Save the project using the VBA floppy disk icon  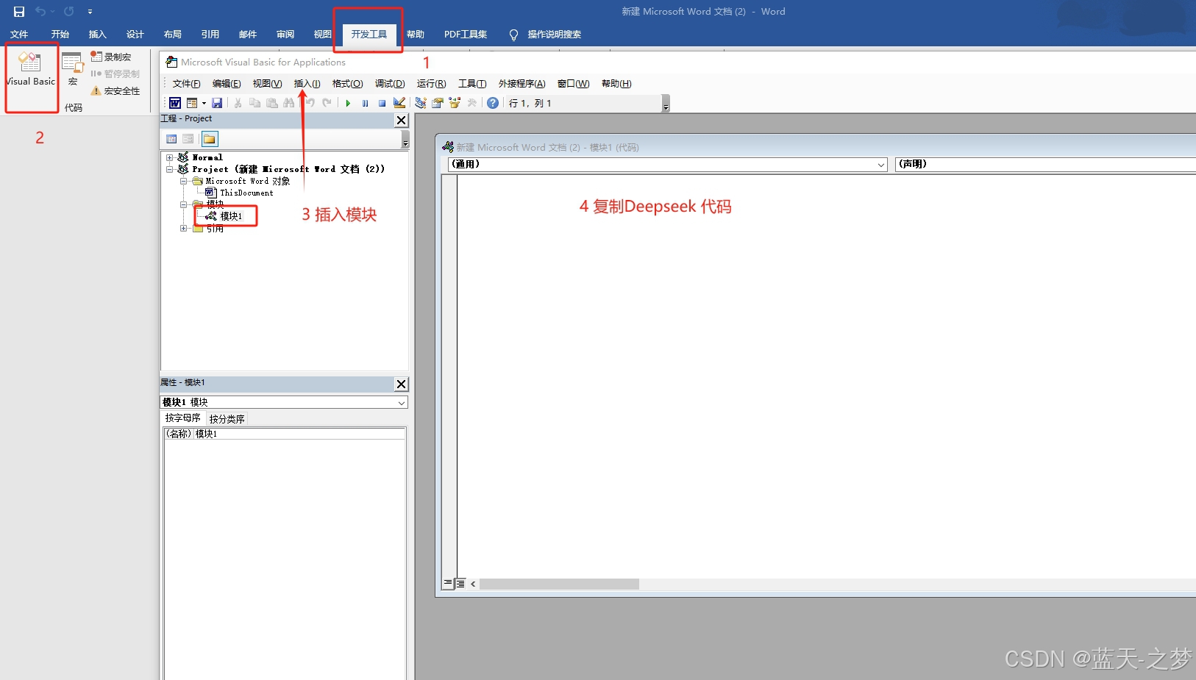pyautogui.click(x=217, y=103)
